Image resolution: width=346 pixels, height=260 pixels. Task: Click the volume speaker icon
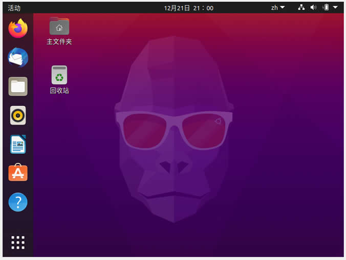click(x=313, y=8)
